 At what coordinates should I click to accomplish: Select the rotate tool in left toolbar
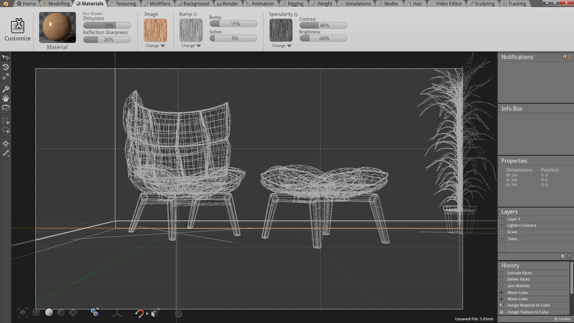point(6,67)
